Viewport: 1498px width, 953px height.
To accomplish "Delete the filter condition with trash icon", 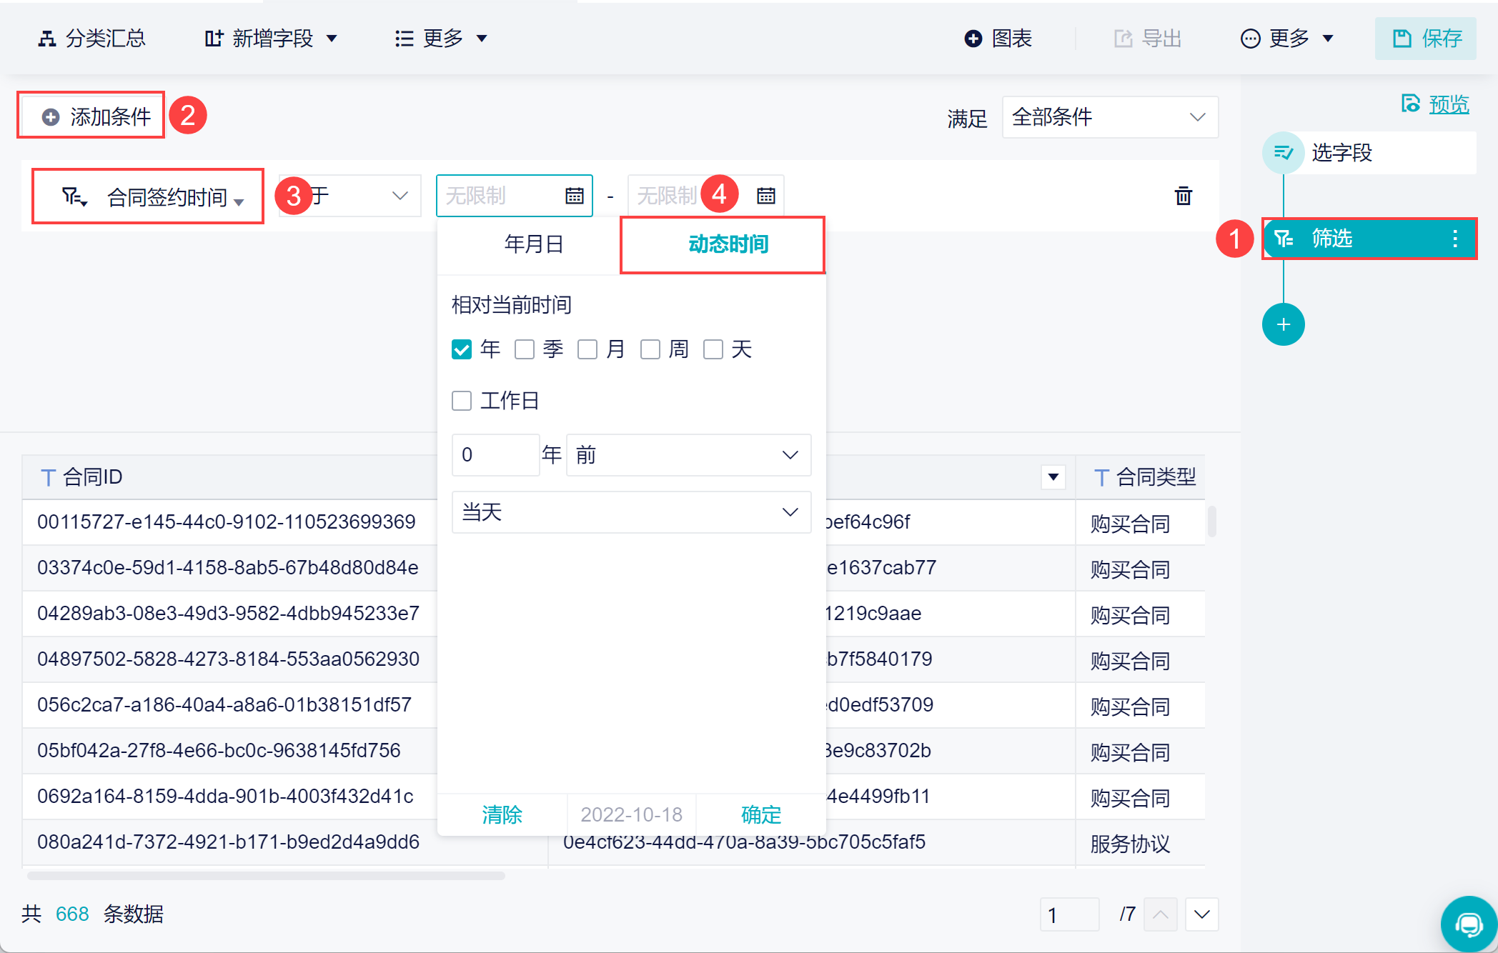I will click(1183, 195).
